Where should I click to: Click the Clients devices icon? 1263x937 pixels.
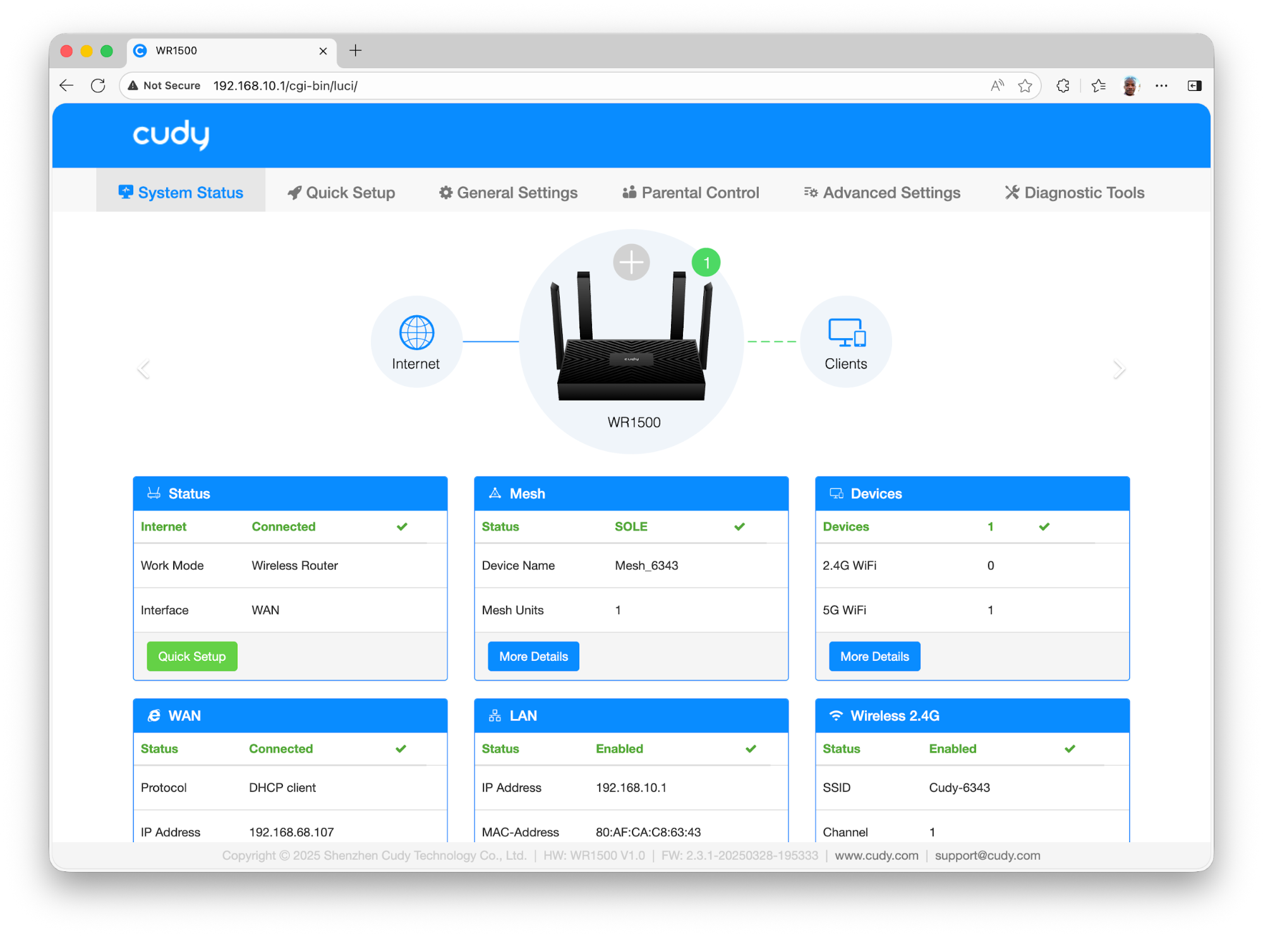[x=846, y=332]
